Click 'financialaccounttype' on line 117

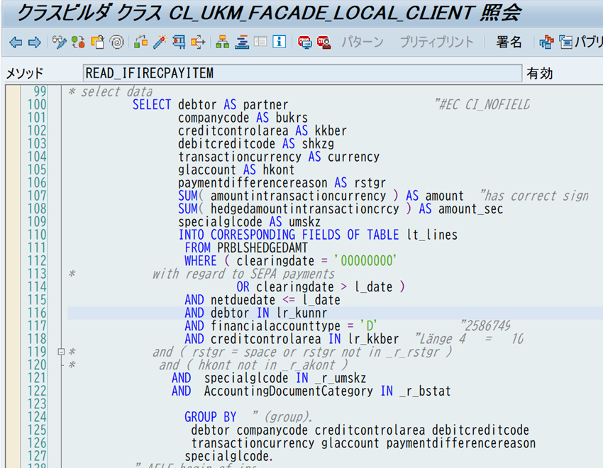tap(275, 326)
